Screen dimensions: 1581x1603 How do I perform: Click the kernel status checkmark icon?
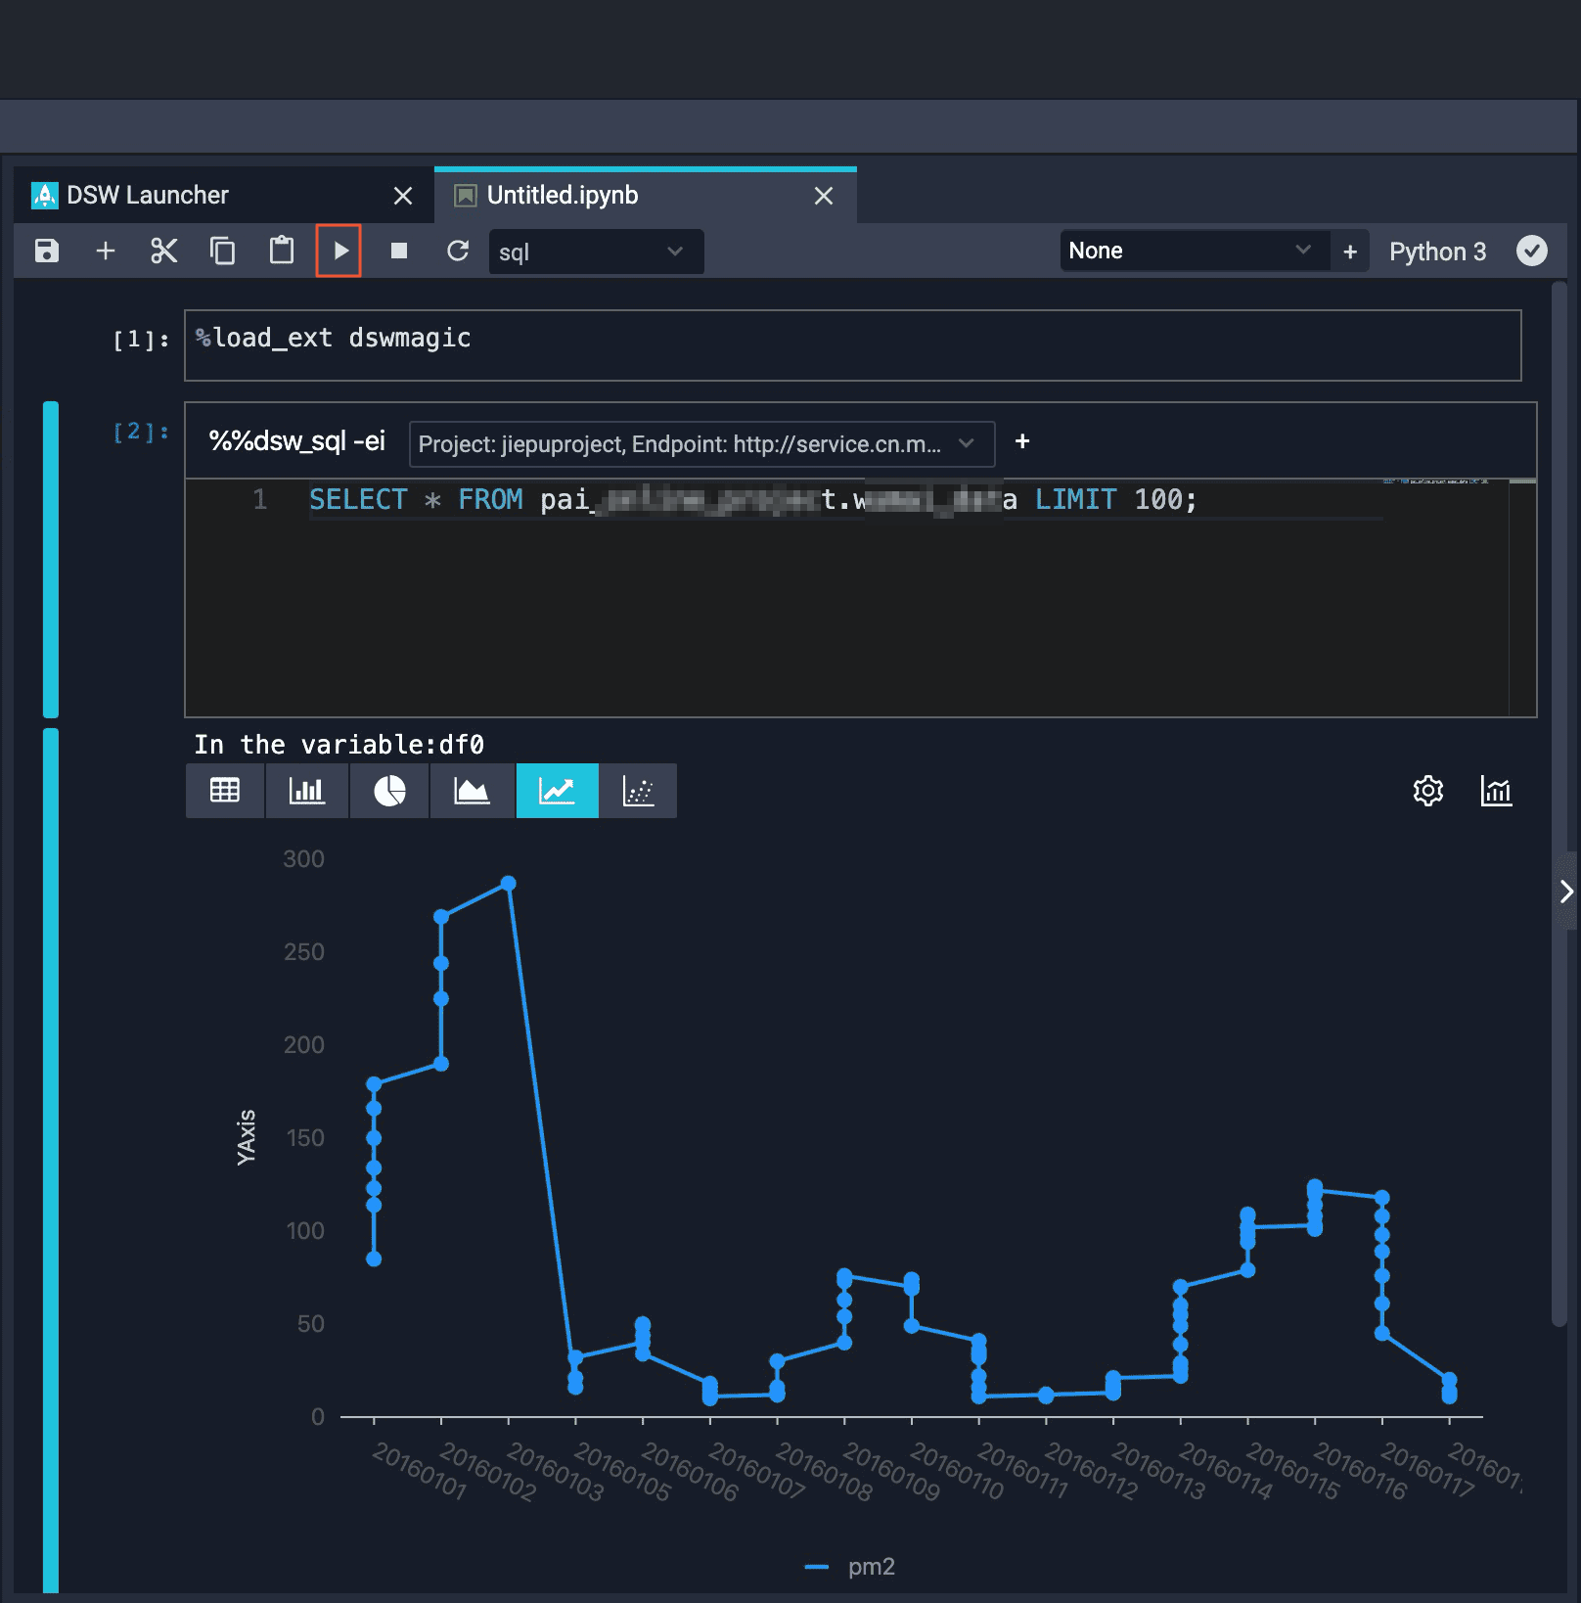tap(1532, 251)
